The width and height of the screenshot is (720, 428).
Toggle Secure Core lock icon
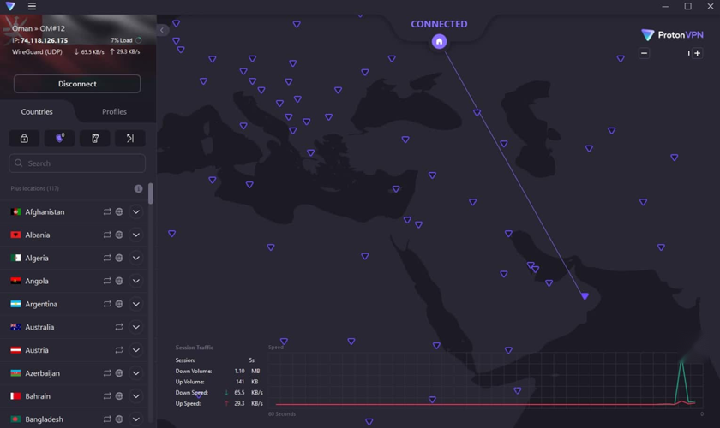point(24,138)
